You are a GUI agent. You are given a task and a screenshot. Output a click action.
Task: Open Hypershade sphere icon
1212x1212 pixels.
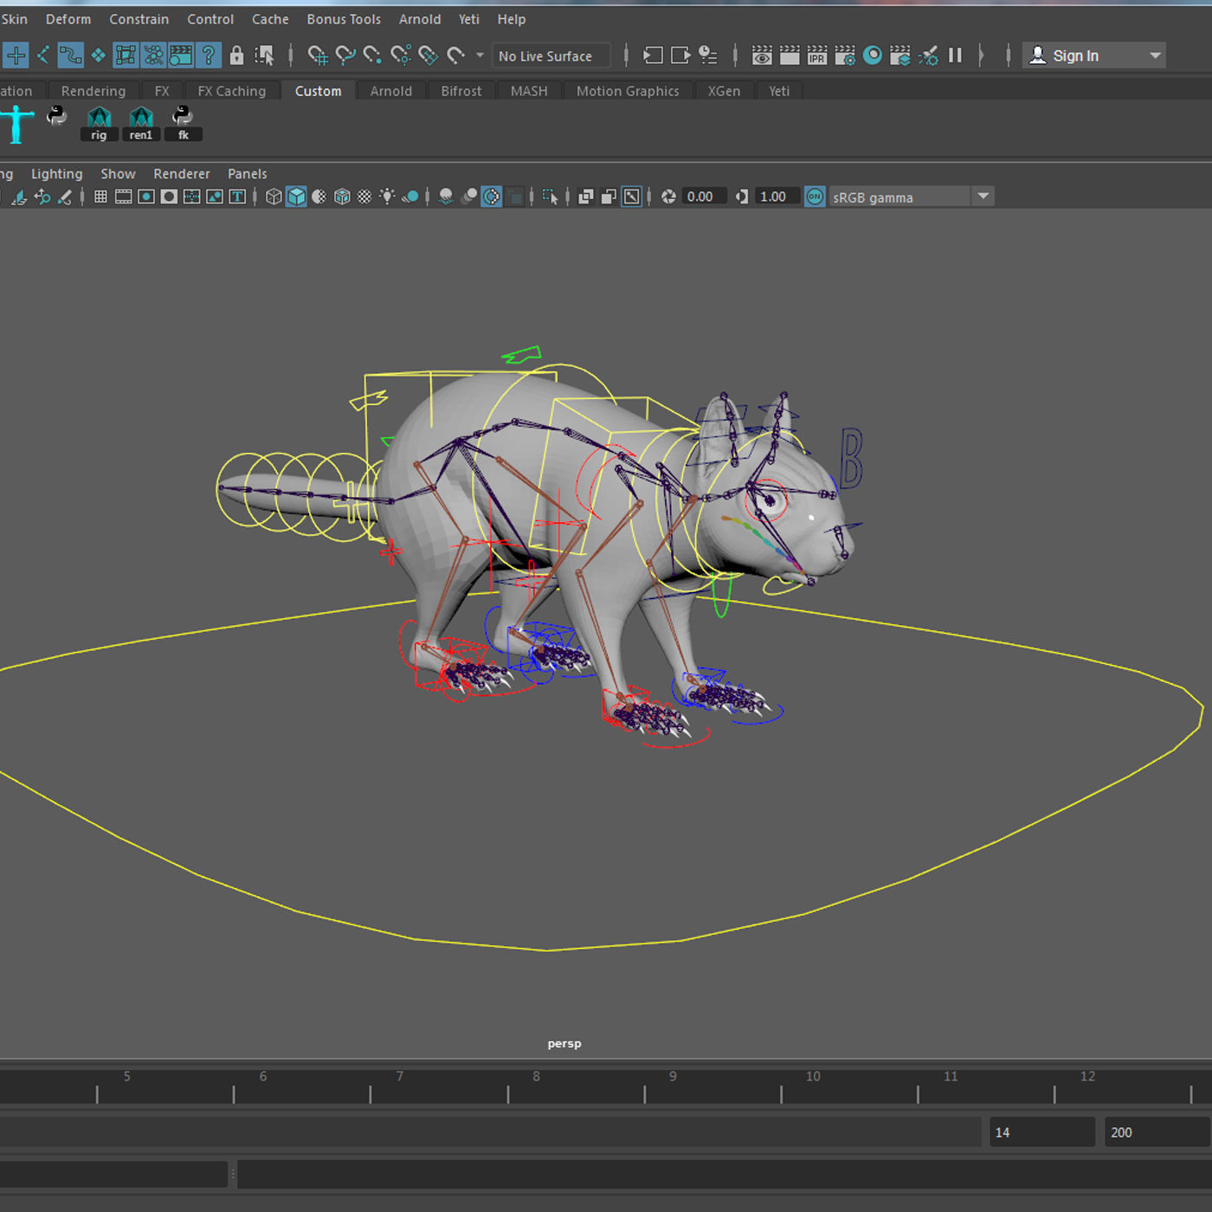[873, 55]
